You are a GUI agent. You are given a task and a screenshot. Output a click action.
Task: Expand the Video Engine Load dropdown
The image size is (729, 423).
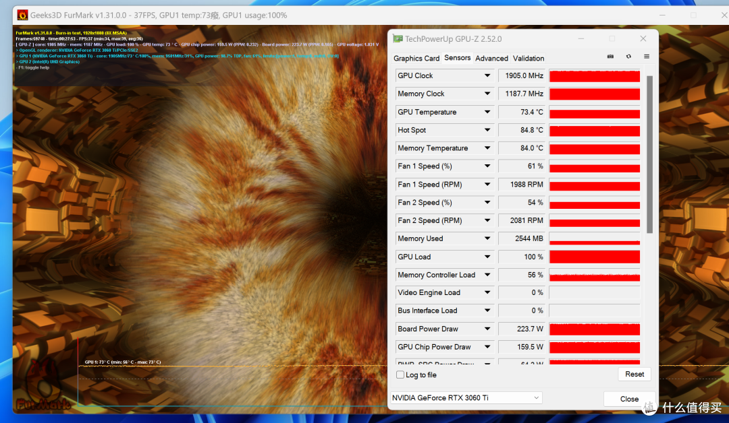pos(487,292)
